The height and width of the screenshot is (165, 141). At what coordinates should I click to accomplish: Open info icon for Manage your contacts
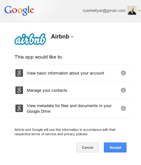coord(123,90)
